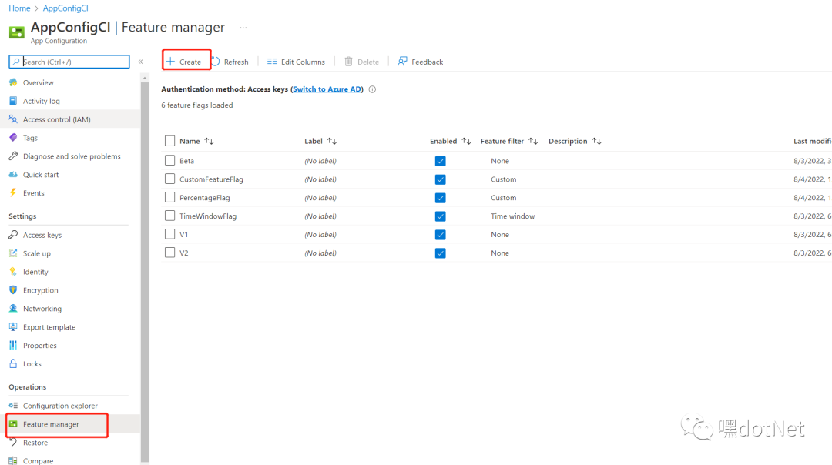Sort by Name column arrows

(209, 141)
